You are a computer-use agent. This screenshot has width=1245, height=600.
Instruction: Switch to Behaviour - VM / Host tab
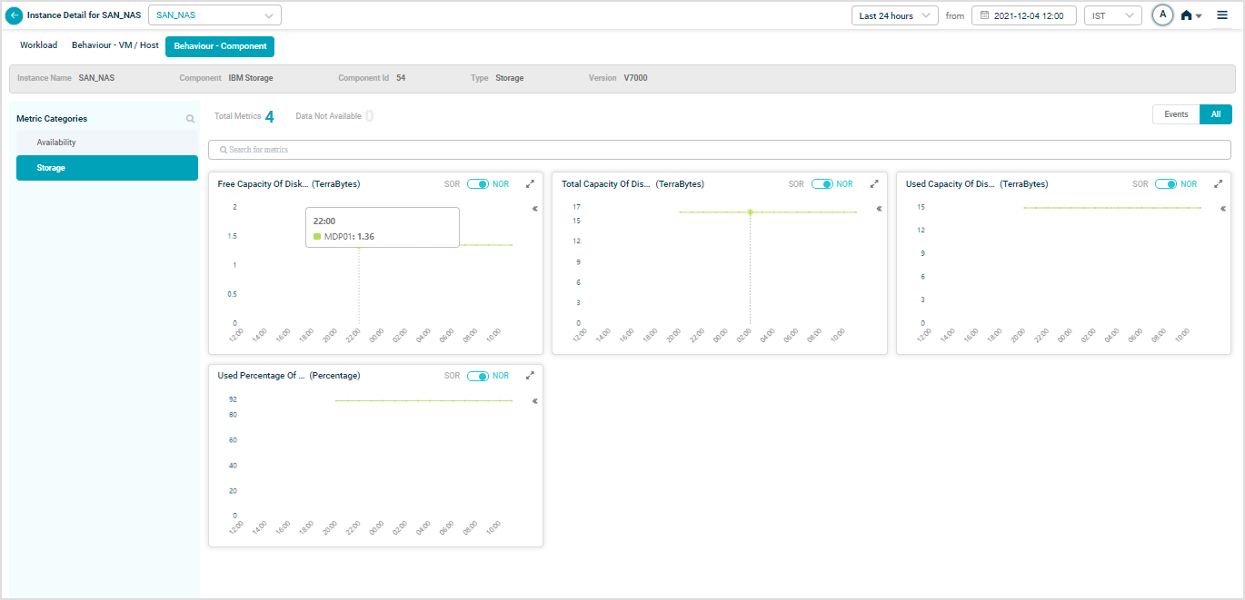pyautogui.click(x=115, y=45)
